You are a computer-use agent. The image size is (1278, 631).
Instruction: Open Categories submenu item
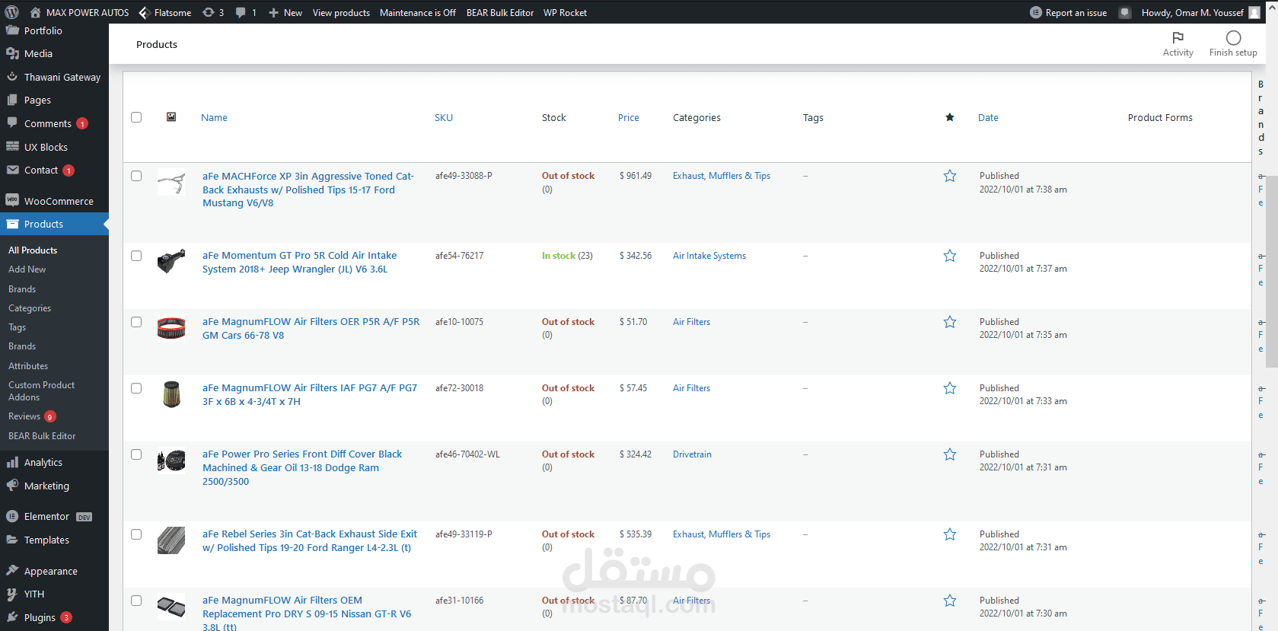(30, 308)
